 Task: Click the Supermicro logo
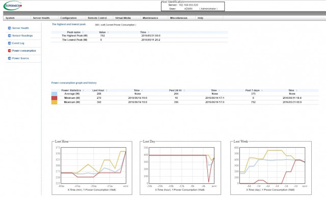(13, 6)
